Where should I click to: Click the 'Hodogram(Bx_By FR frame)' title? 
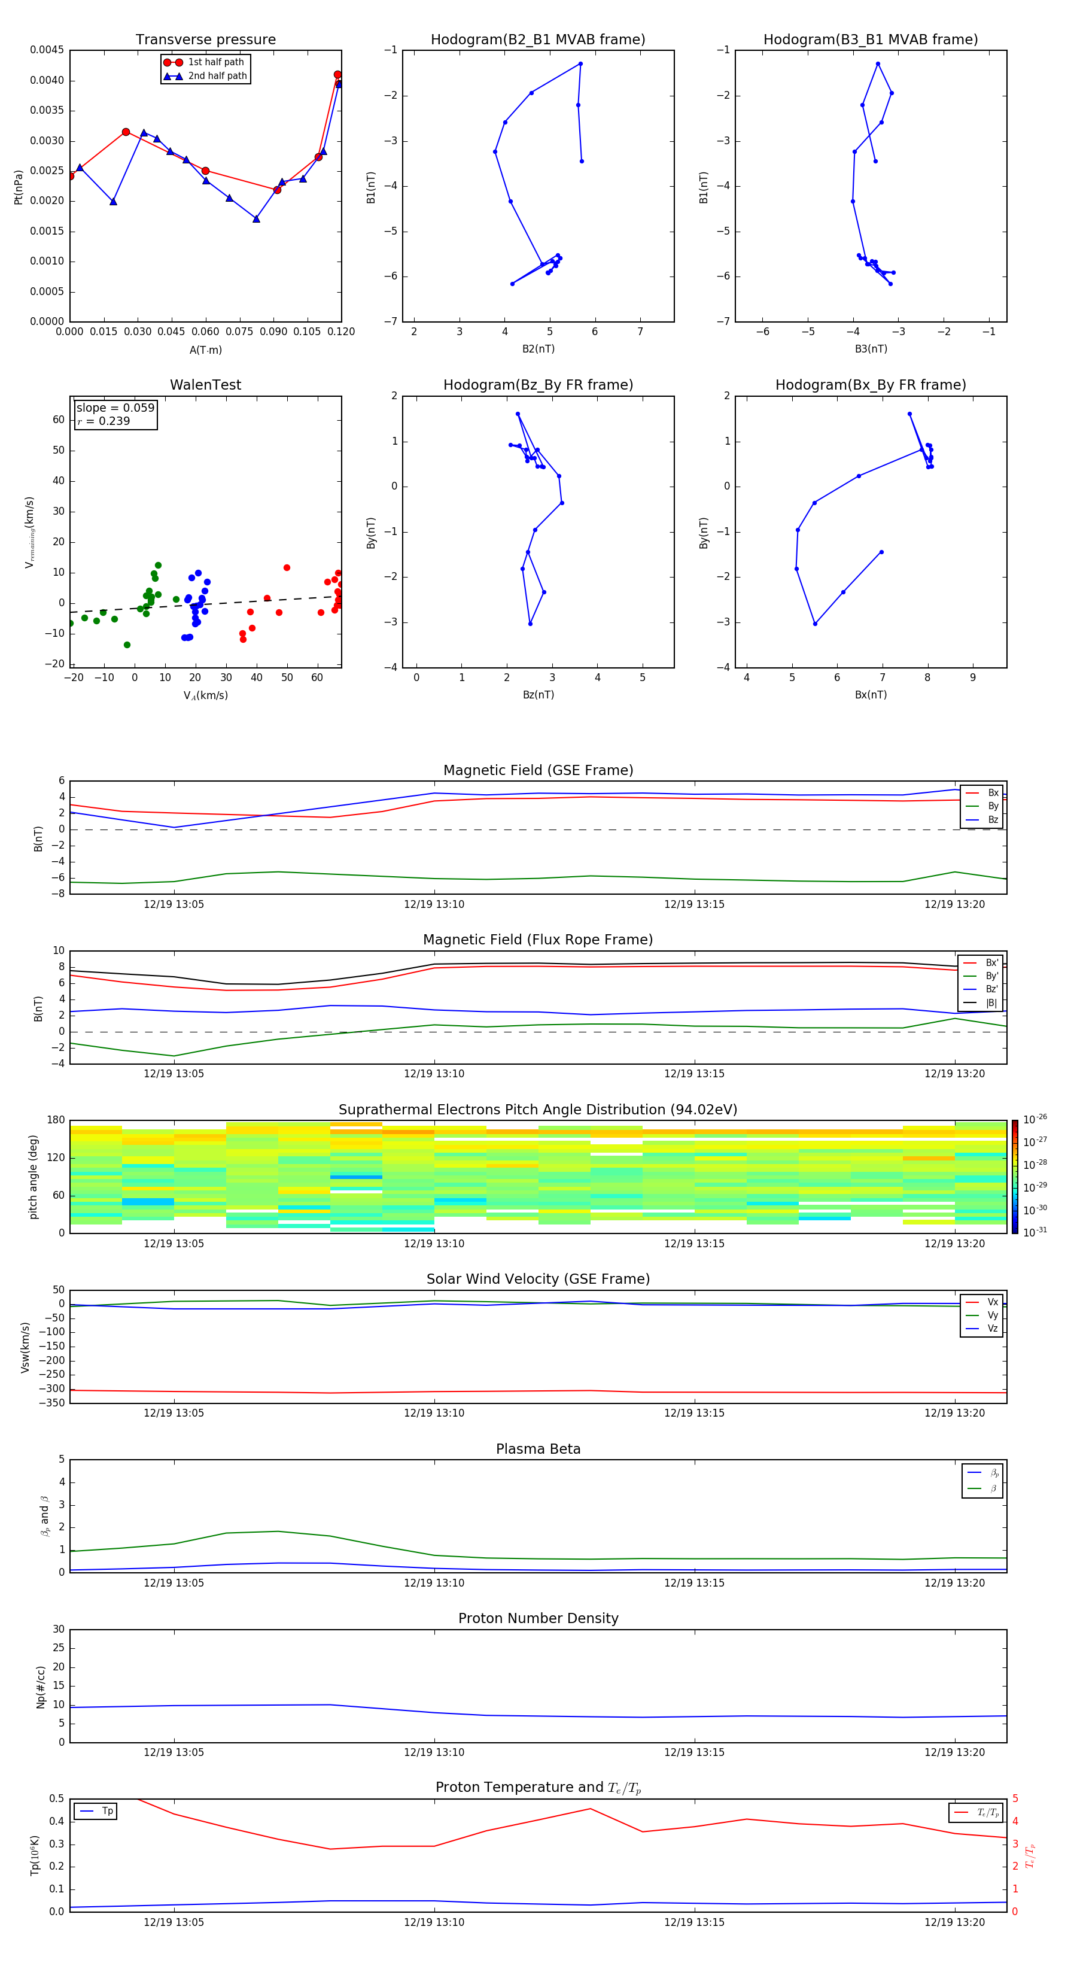(871, 385)
